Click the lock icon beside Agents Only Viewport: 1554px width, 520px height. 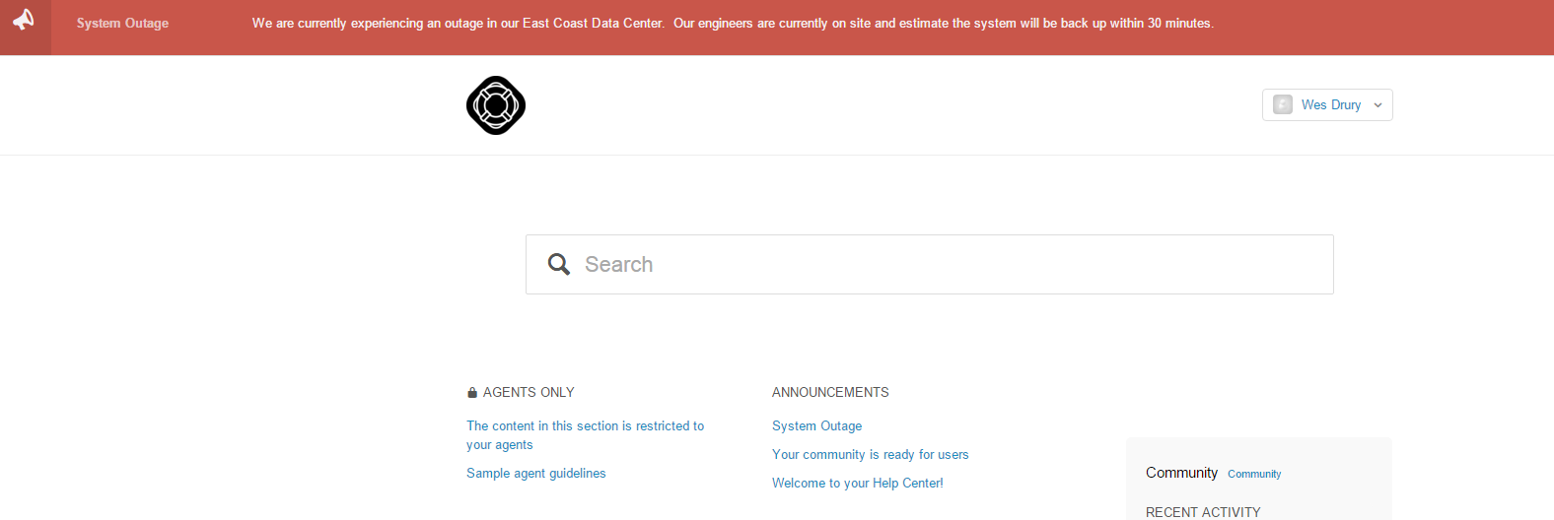(x=472, y=393)
